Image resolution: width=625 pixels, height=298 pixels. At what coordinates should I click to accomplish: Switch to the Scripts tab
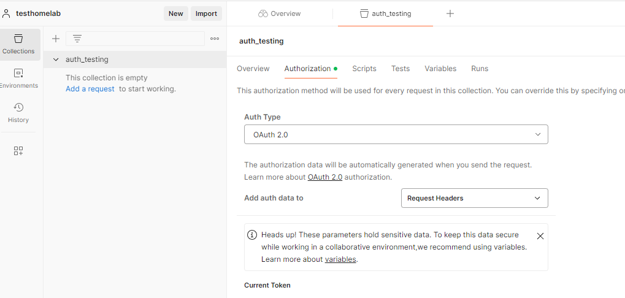(364, 69)
